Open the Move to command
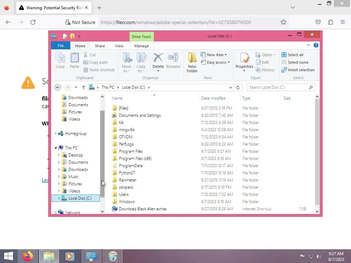 coord(126,62)
